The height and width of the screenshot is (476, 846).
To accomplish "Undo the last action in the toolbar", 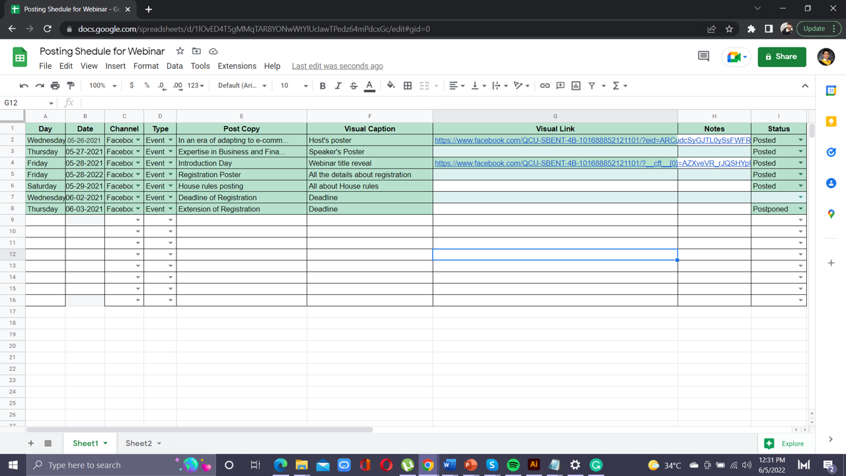I will (x=24, y=86).
